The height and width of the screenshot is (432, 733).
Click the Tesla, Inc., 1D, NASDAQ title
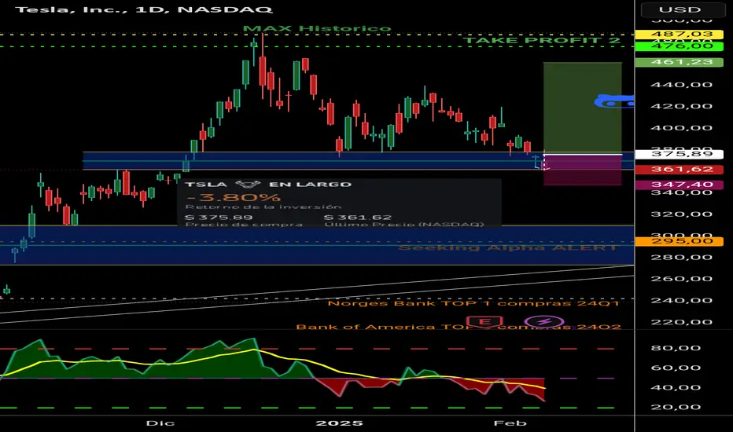(x=143, y=9)
